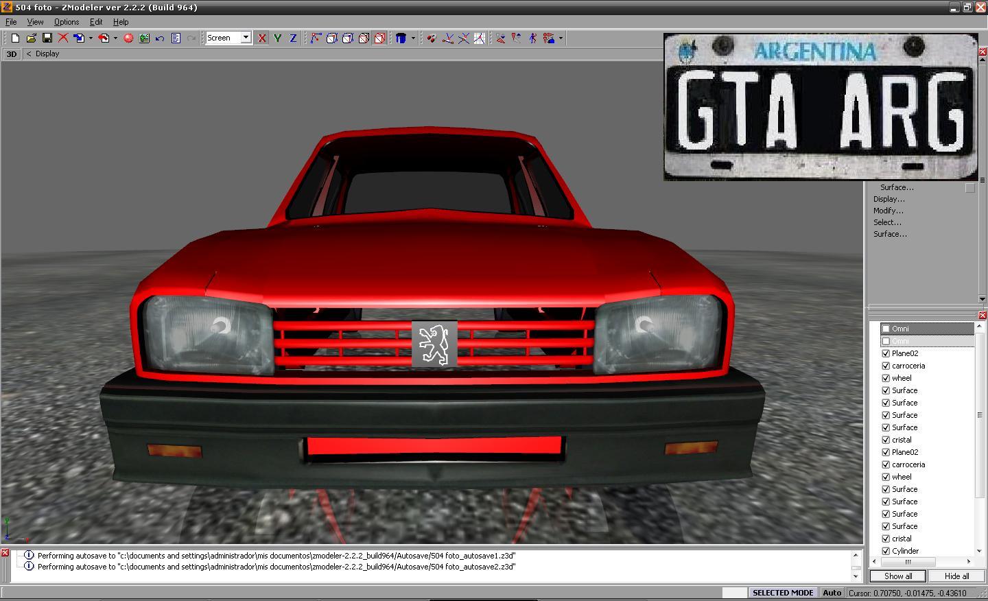Screen dimensions: 988x601
Task: Expand the Import icon dropdown arrow
Action: [91, 38]
